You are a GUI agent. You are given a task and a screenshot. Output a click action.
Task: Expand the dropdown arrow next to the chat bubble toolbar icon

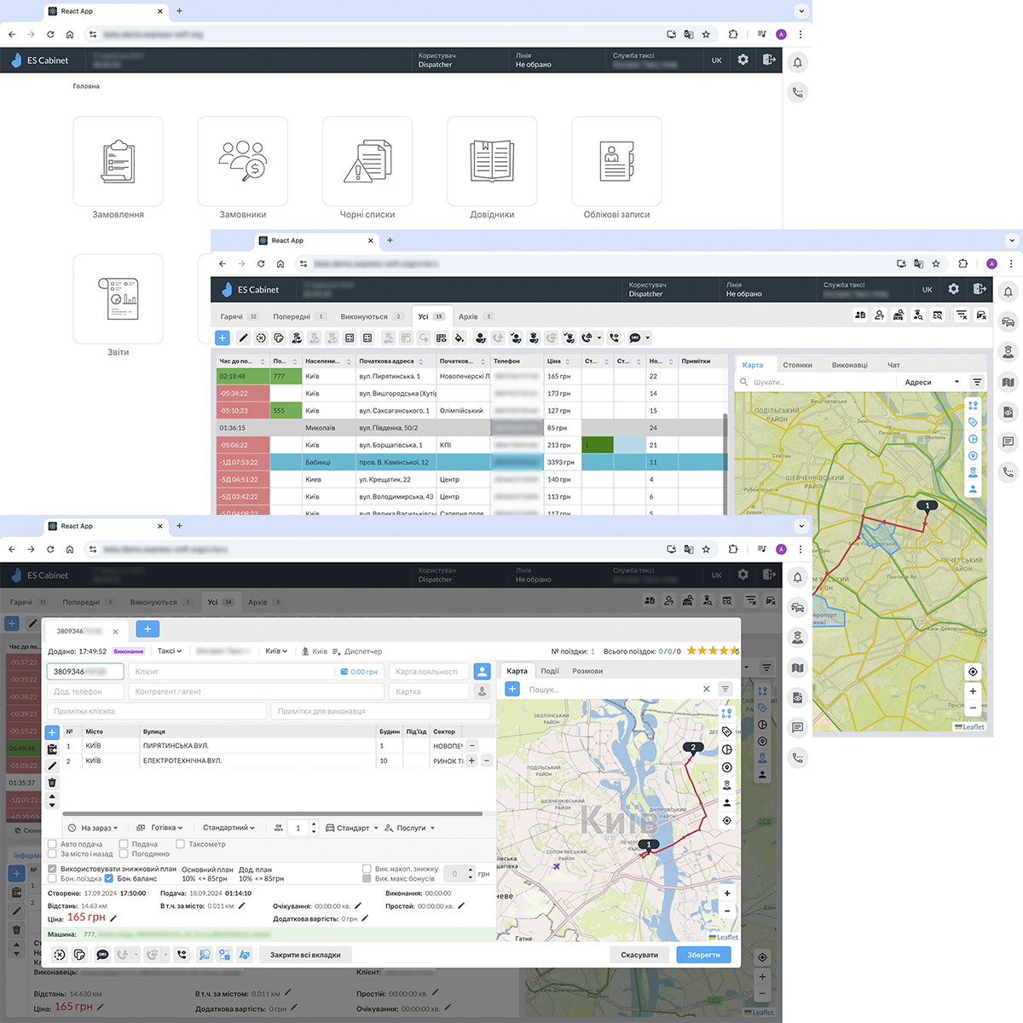(648, 338)
